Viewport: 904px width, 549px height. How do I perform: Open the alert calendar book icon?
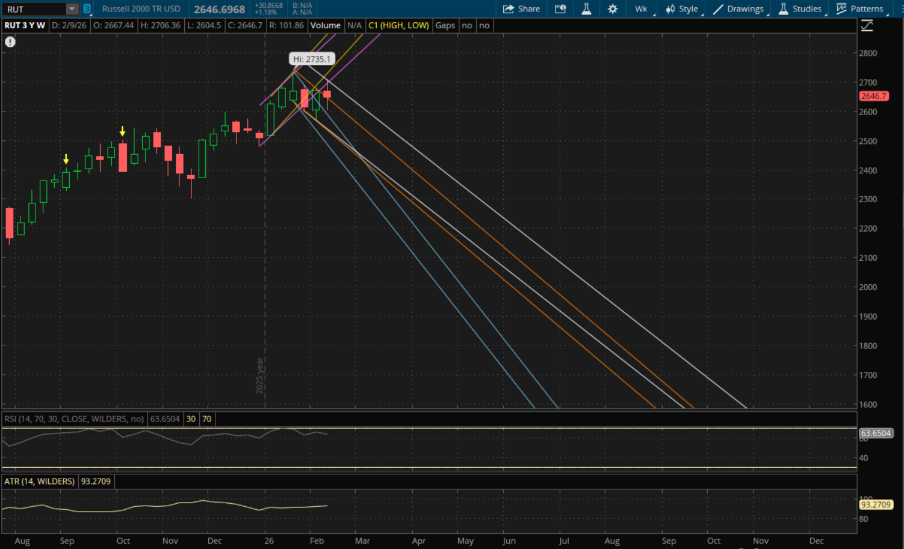tap(560, 9)
